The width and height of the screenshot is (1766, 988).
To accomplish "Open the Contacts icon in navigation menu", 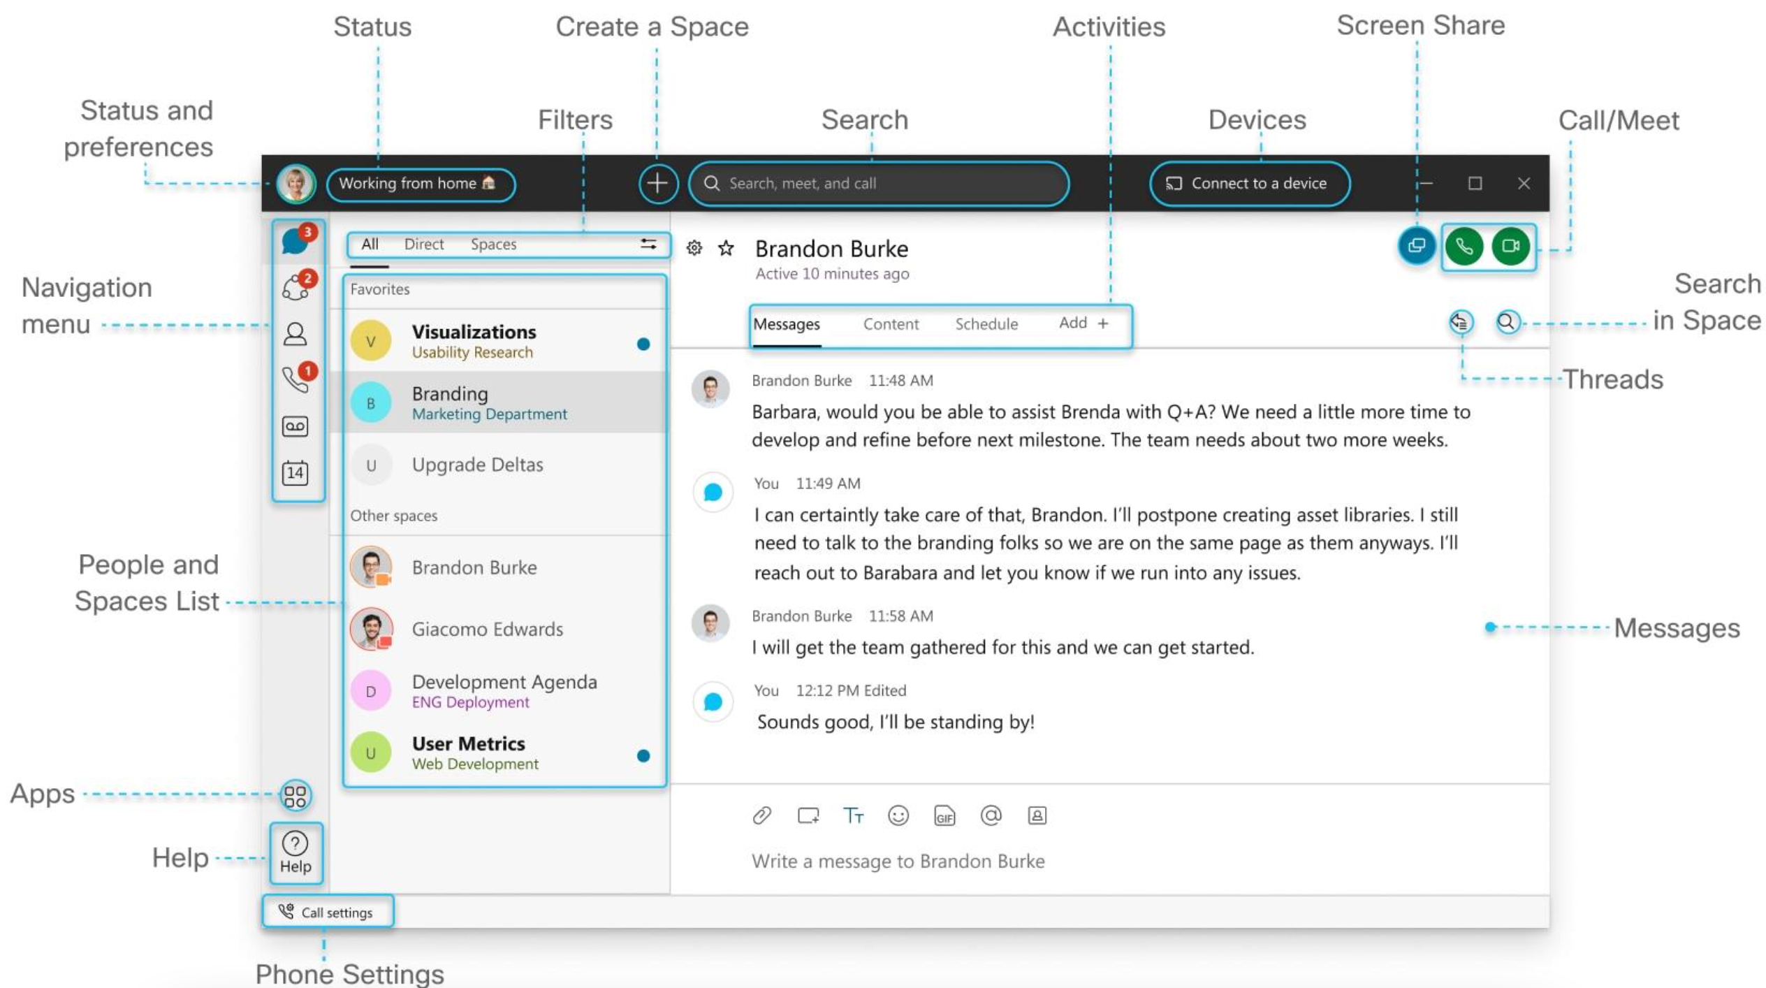I will pos(295,334).
